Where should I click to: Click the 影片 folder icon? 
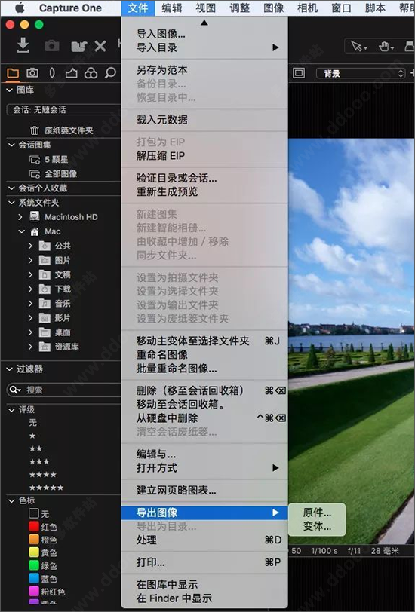pos(45,318)
